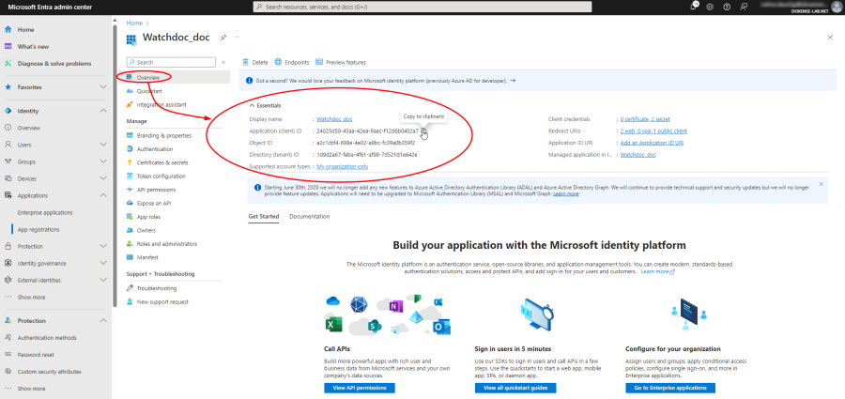
Task: Copy the Application (client) ID to clipboard
Action: [x=424, y=130]
